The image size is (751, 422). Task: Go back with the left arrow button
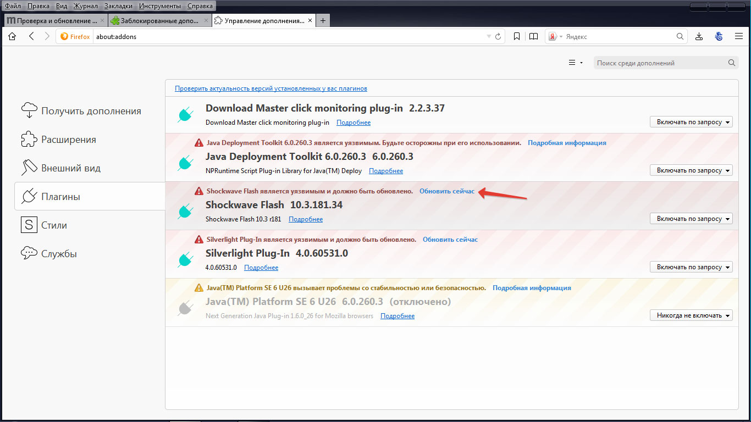[x=31, y=36]
